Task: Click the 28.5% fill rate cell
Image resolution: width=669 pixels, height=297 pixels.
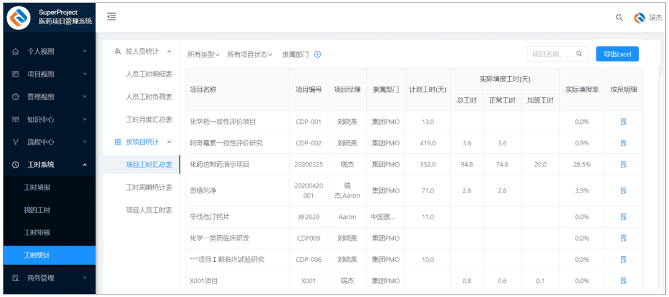Action: [x=582, y=165]
